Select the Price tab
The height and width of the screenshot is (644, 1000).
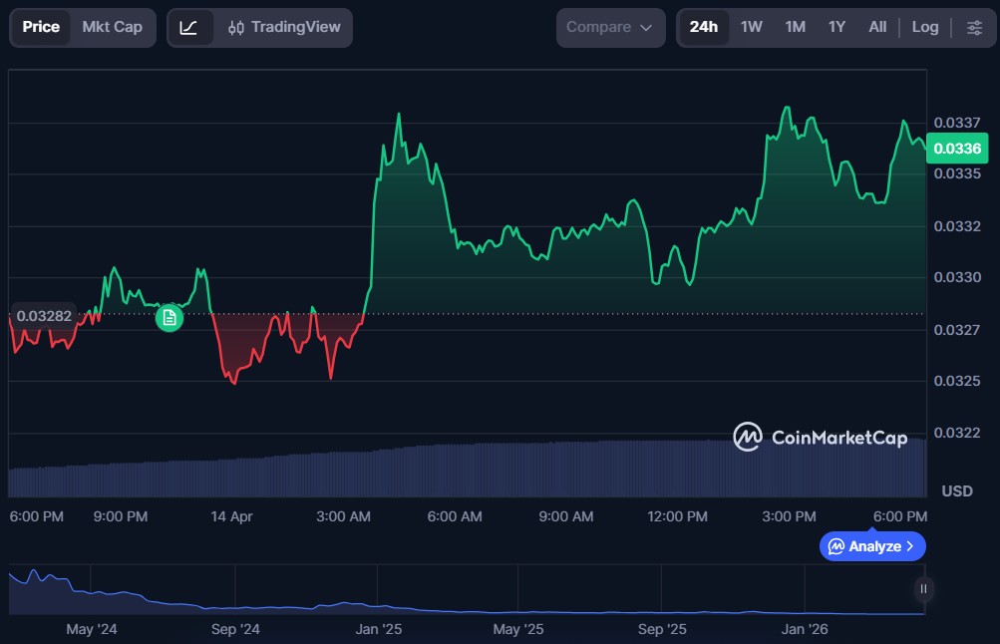[x=41, y=27]
